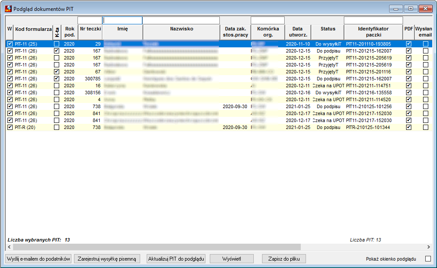Uncheck W checkbox for the PIT-R (20) row

point(10,127)
